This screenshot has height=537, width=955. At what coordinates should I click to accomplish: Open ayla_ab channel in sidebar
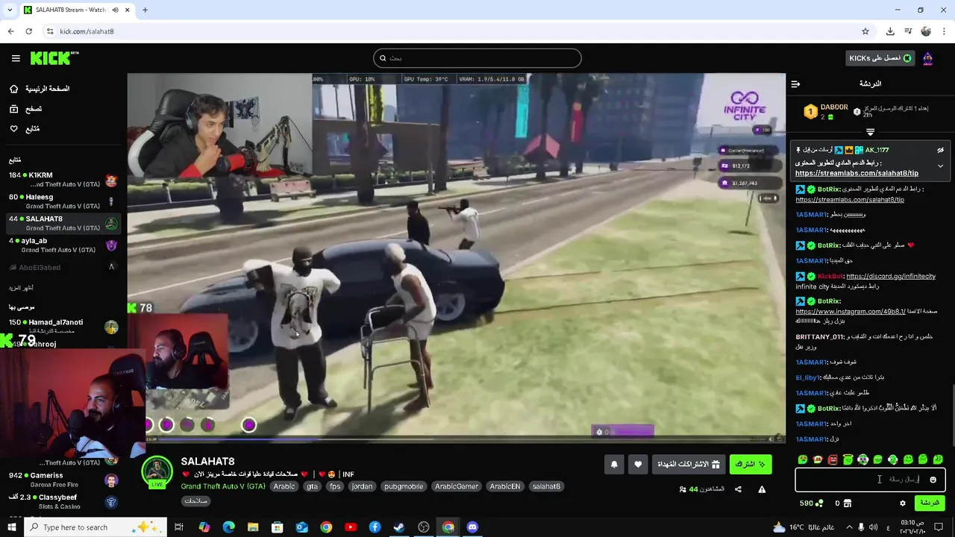point(63,245)
